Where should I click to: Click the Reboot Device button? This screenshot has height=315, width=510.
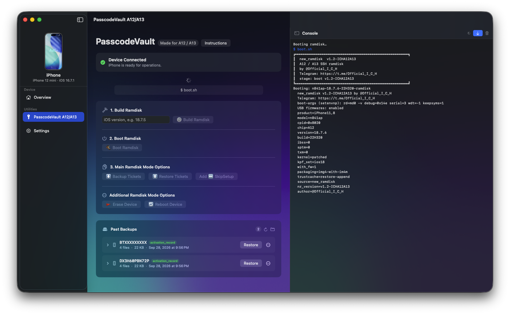[x=165, y=204]
